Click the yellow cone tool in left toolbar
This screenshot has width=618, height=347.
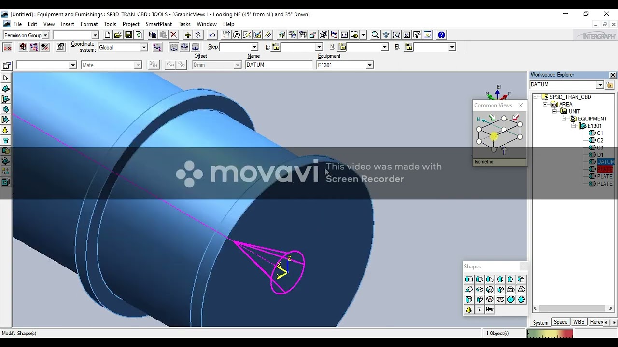(x=6, y=130)
